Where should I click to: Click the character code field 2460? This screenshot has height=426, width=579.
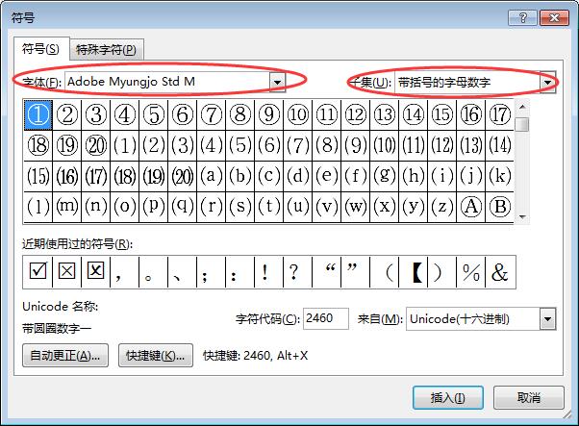(x=326, y=318)
